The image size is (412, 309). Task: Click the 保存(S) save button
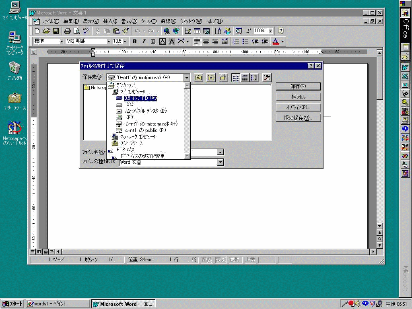[x=298, y=87]
